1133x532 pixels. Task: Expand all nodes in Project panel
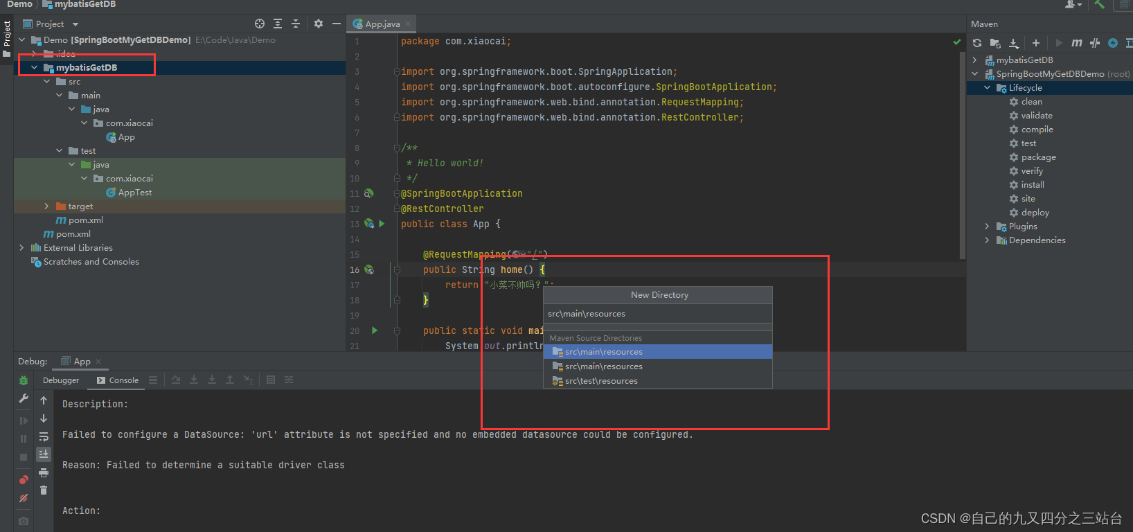pos(278,24)
